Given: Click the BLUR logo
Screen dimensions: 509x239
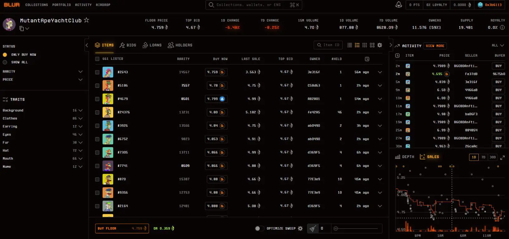Looking at the screenshot, I should [12, 5].
